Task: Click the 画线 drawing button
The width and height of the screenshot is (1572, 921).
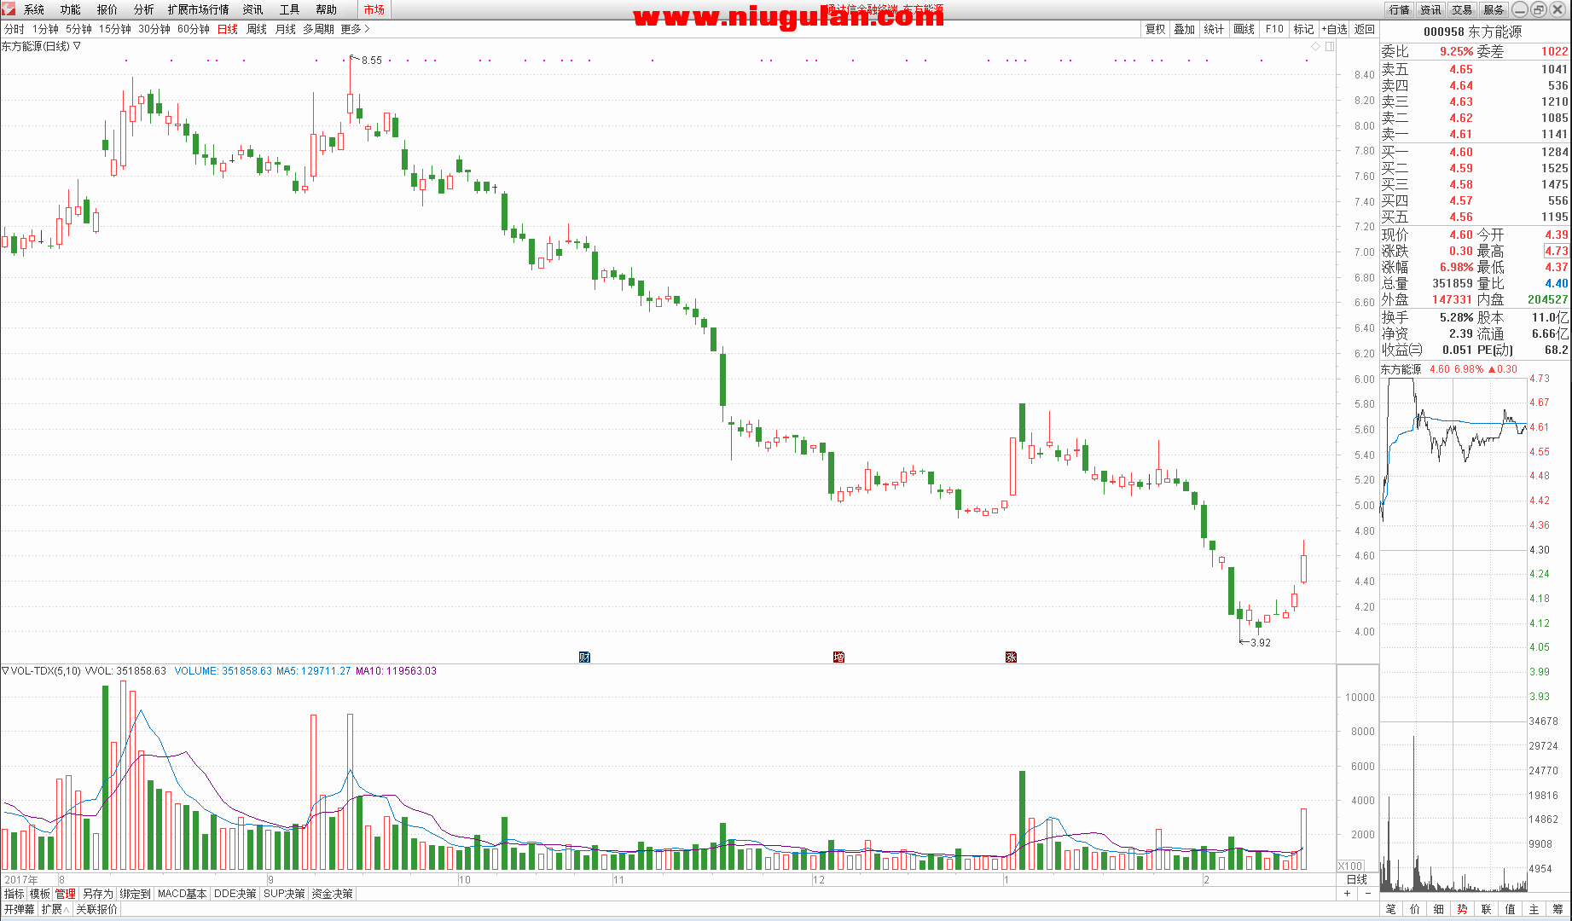Action: 1244,29
